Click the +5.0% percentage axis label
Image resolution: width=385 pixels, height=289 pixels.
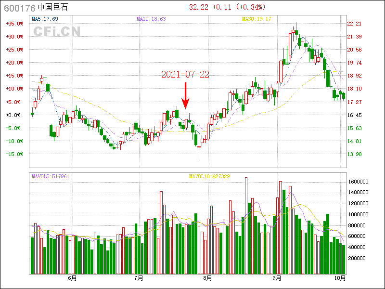tap(13, 102)
